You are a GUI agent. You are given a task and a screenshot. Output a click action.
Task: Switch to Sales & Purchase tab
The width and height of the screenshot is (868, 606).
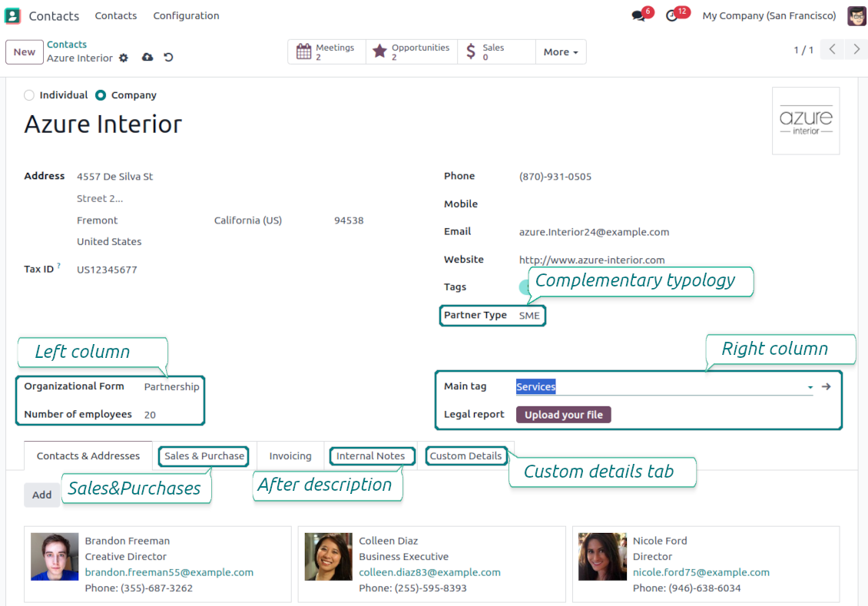(x=204, y=456)
